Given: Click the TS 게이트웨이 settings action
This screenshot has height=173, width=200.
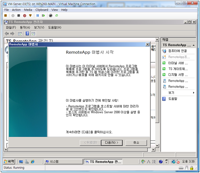Looking at the screenshot, I should pos(178,69).
